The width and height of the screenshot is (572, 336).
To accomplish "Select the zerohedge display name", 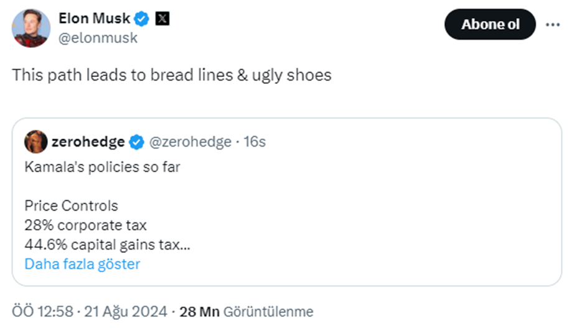I will [87, 142].
